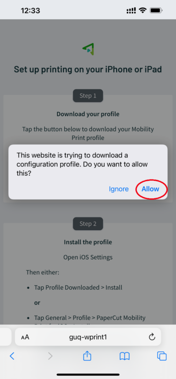Tap the page heading about iPhone printing
This screenshot has height=379, width=176.
tap(88, 69)
